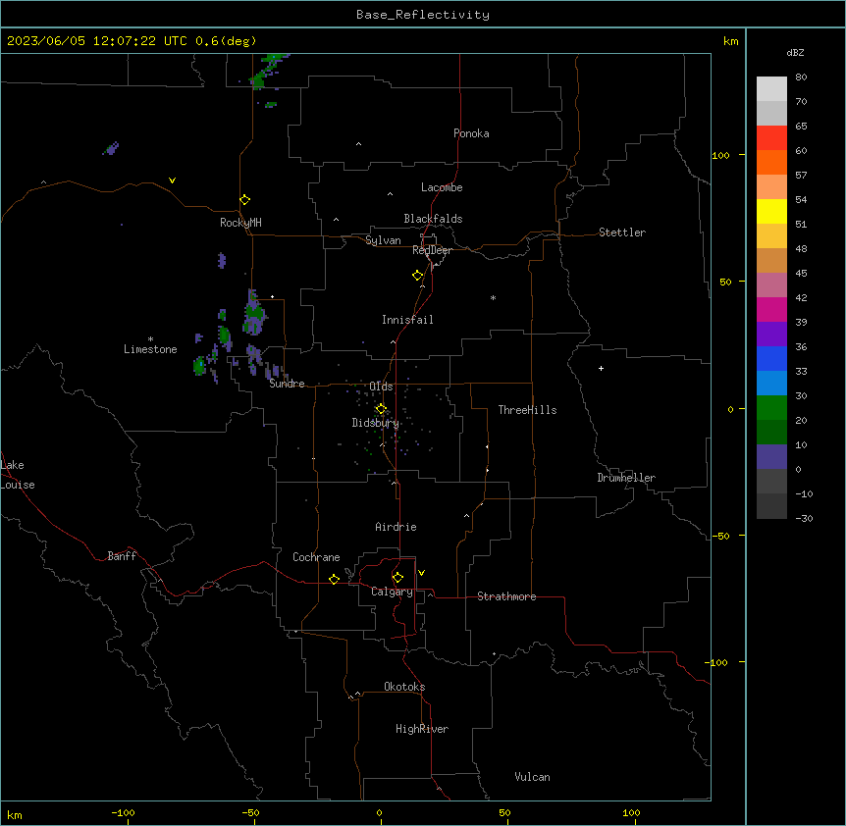Click the orange 60 dBZ color swatch
The width and height of the screenshot is (846, 826).
click(x=771, y=162)
